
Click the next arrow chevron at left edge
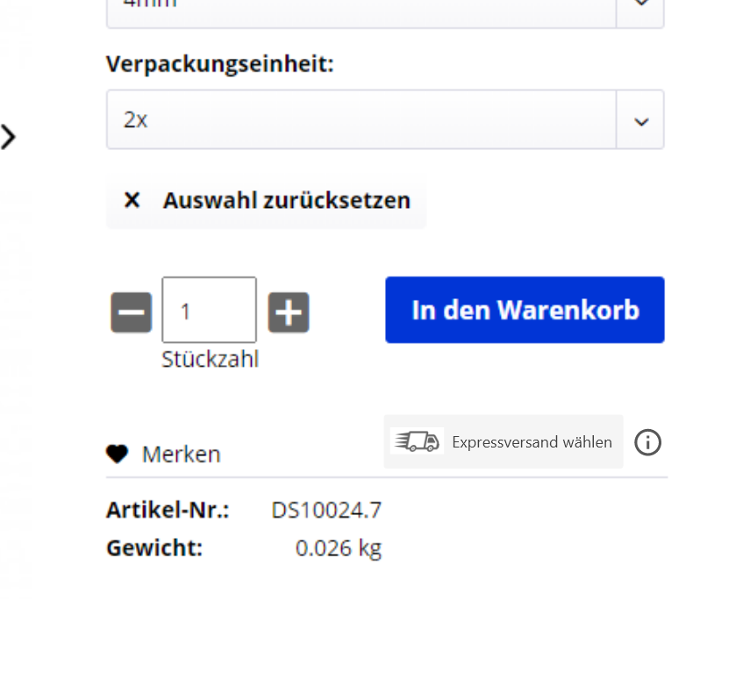click(x=8, y=137)
